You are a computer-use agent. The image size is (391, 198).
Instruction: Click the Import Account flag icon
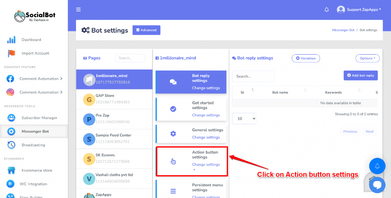click(x=11, y=53)
